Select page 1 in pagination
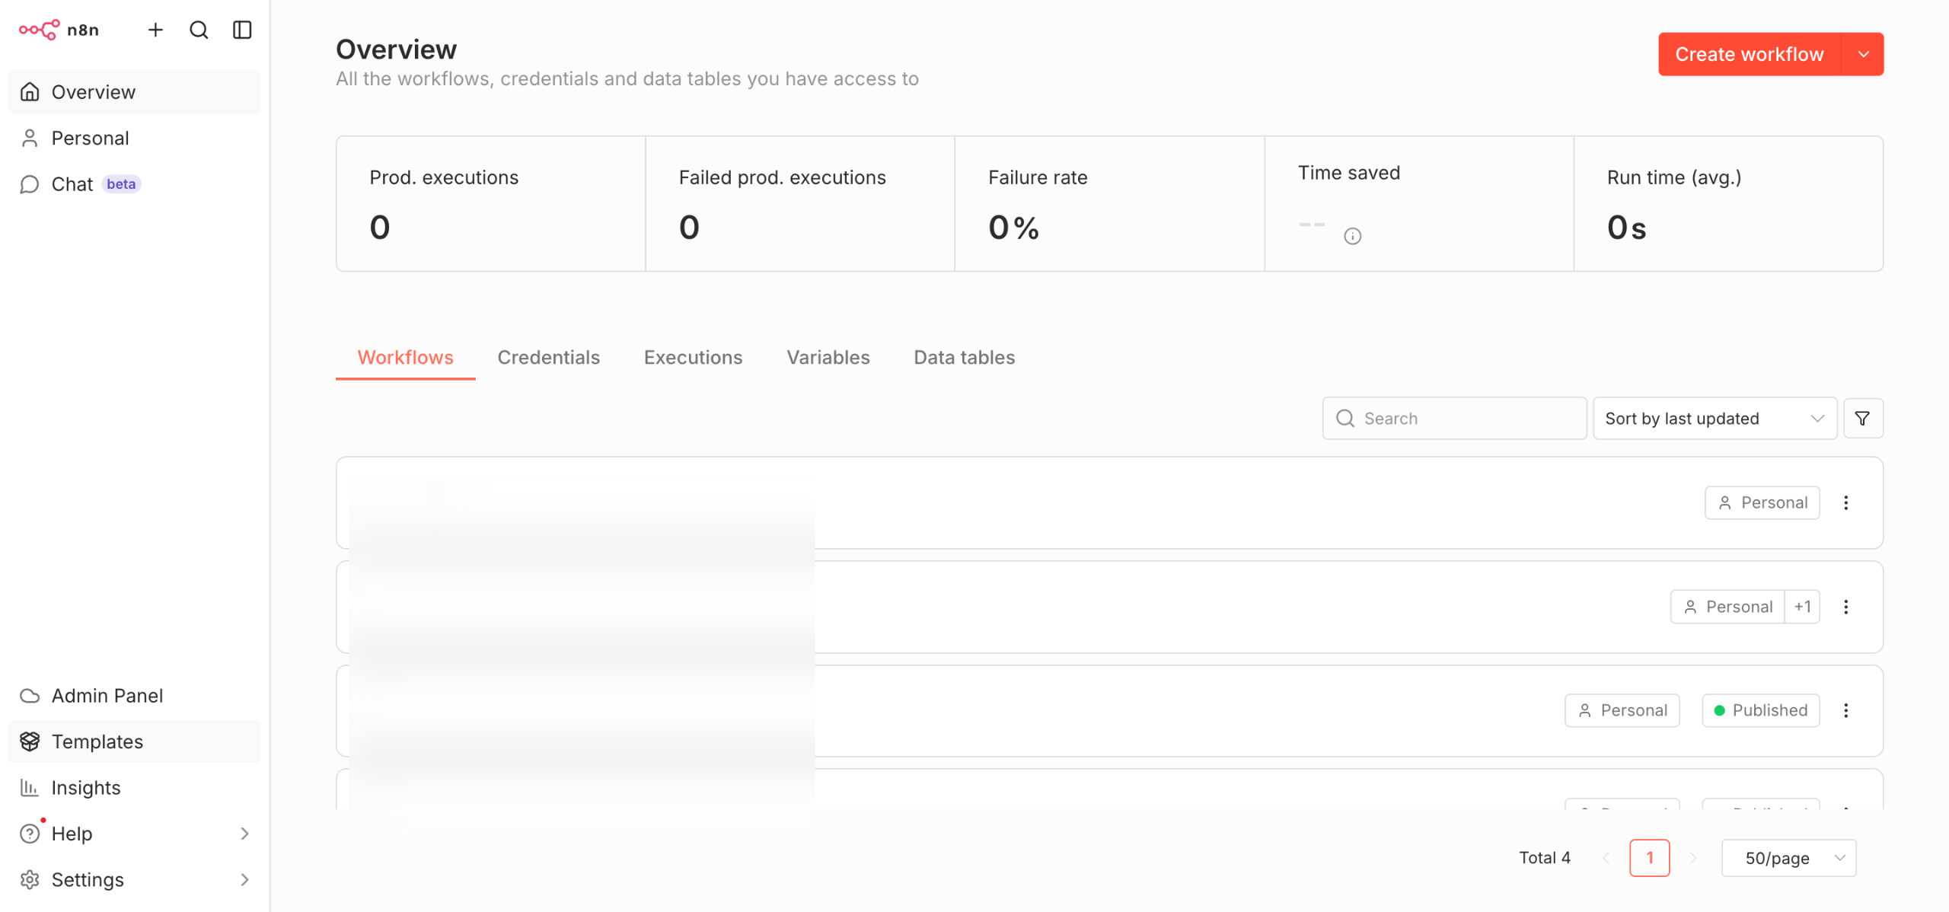This screenshot has width=1949, height=912. pos(1649,858)
